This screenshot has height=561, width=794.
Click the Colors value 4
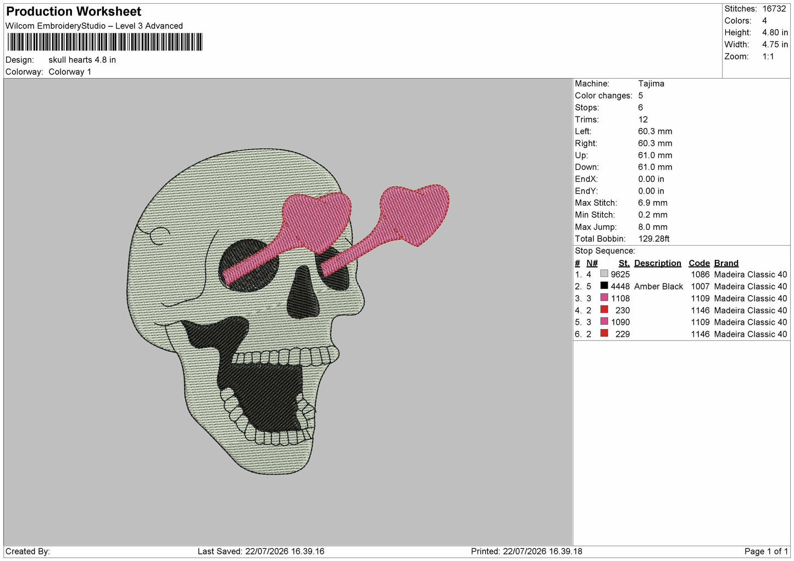tap(764, 21)
